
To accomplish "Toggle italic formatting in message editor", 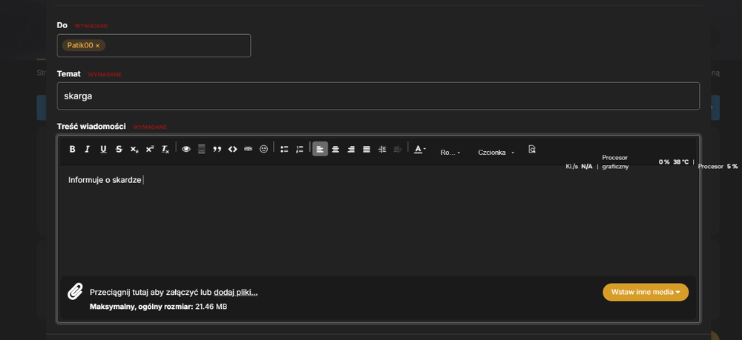I will pos(87,149).
